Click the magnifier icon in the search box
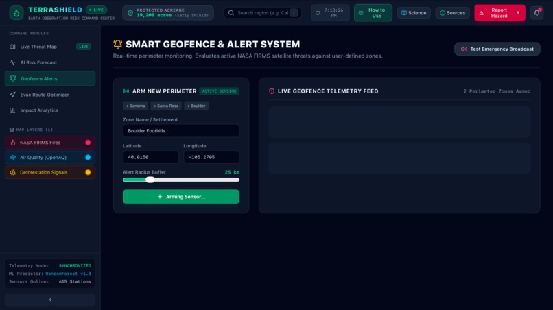The image size is (553, 310). tap(231, 13)
